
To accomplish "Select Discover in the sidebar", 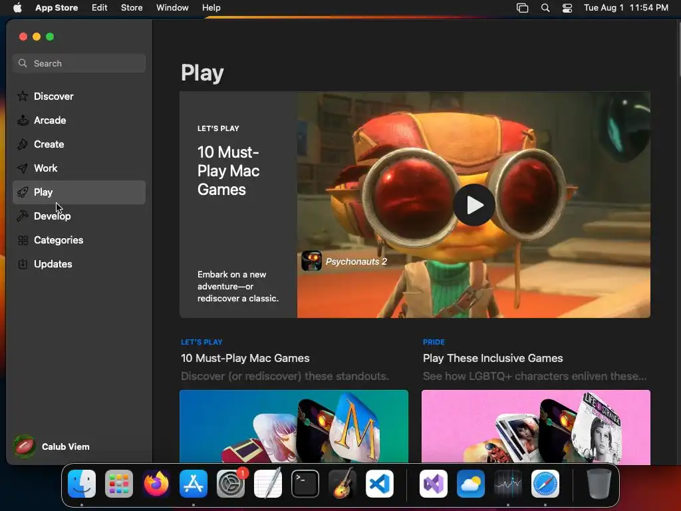I will (x=79, y=96).
